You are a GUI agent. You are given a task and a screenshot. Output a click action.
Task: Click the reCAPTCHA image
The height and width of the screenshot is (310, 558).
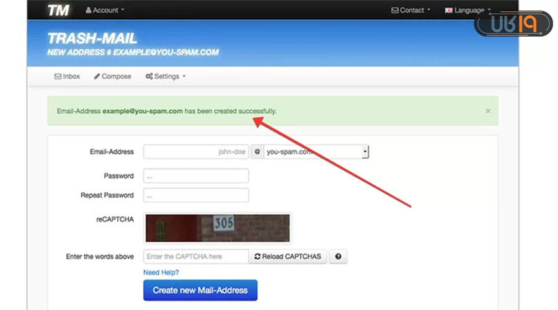pyautogui.click(x=218, y=228)
